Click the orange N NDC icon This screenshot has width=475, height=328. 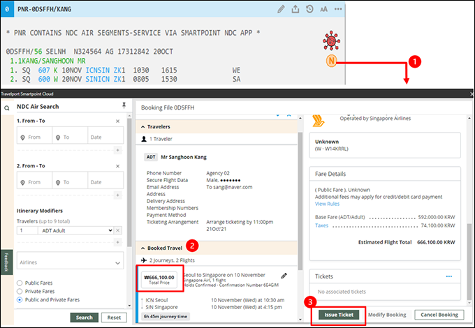tap(331, 61)
